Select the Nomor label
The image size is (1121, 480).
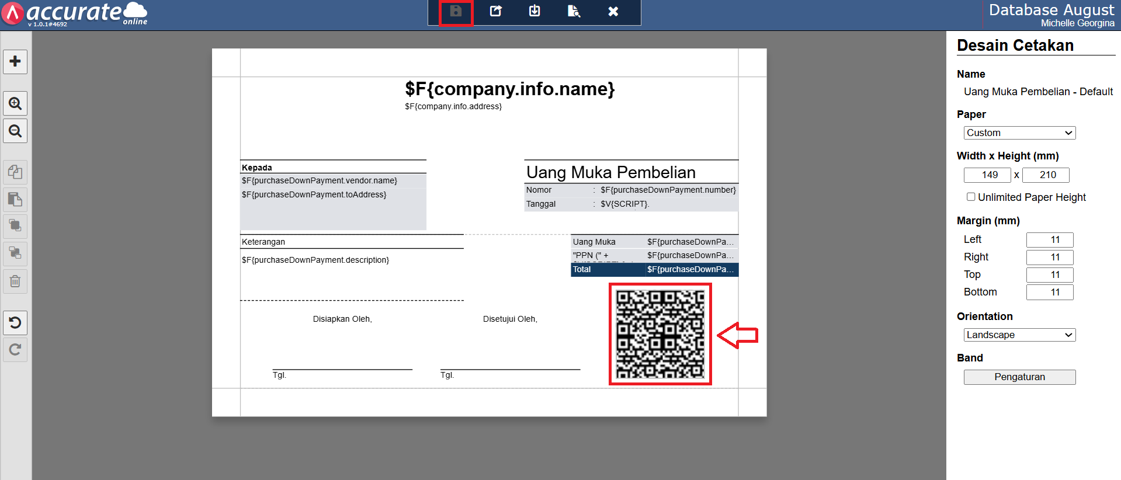tap(539, 190)
